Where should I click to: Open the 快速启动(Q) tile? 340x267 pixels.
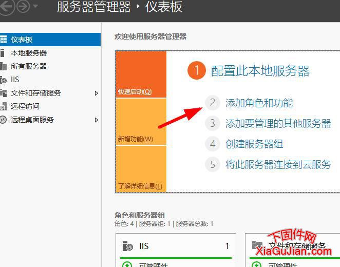[141, 74]
